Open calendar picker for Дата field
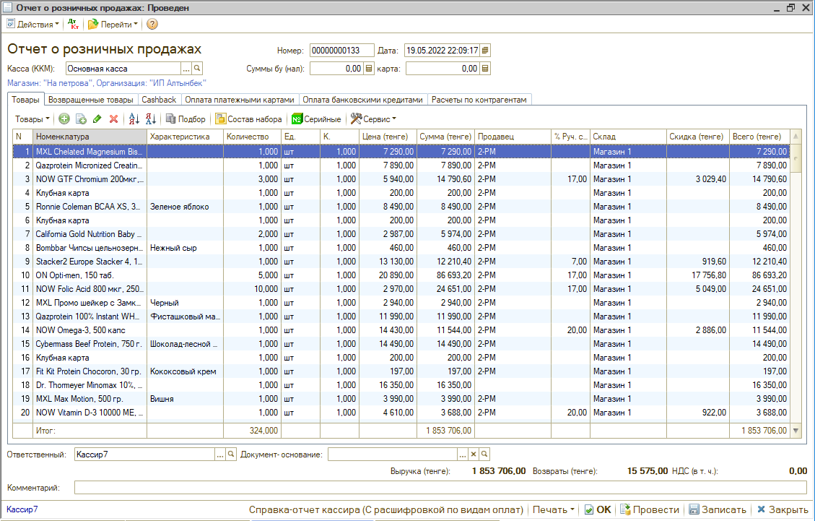 tap(485, 51)
